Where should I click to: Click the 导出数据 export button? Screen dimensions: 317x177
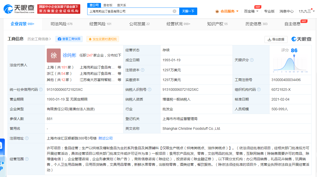pyautogui.click(x=276, y=39)
